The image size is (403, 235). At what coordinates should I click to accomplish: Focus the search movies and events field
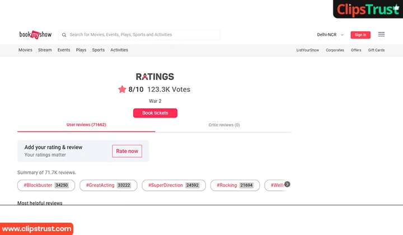[139, 35]
